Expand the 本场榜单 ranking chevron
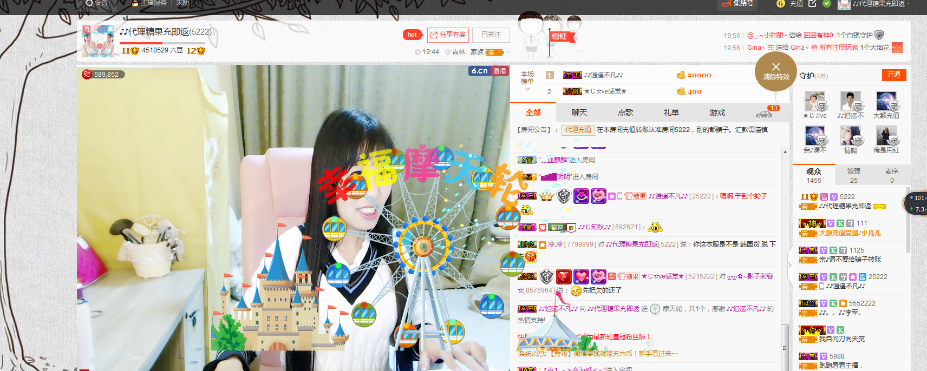 click(x=527, y=89)
